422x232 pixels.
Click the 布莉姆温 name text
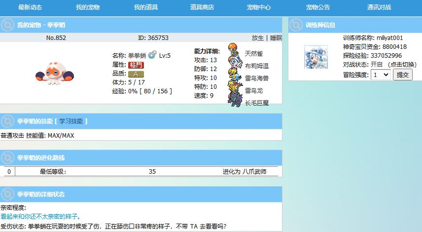click(x=257, y=66)
